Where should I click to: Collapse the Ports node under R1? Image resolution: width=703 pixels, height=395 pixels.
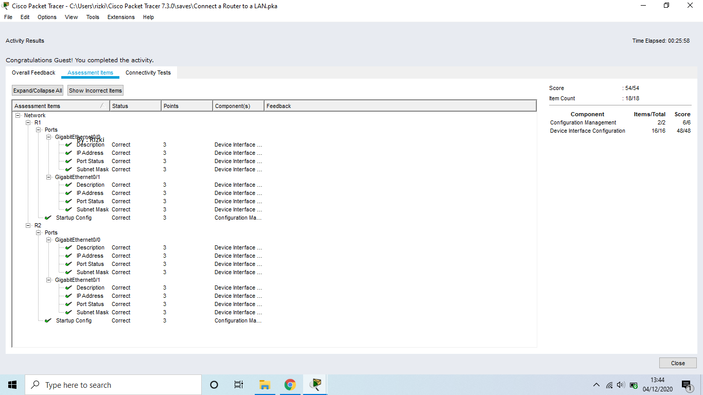(x=39, y=130)
